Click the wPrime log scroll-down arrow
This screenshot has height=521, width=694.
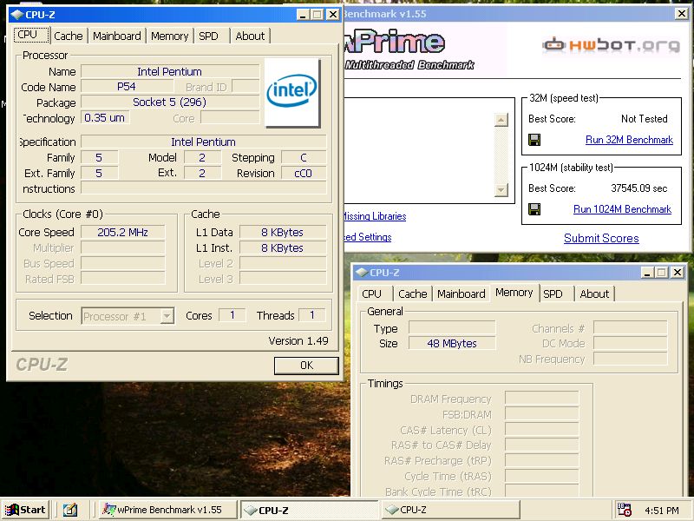501,190
